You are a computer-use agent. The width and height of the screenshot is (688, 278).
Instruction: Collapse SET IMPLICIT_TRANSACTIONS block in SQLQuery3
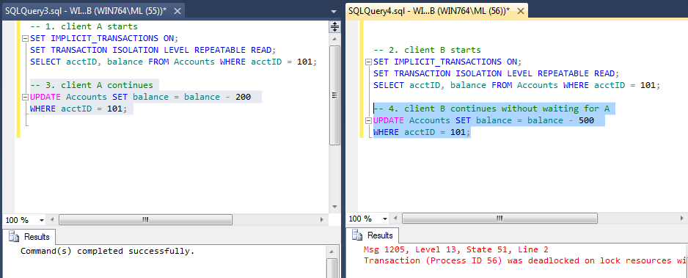point(25,38)
